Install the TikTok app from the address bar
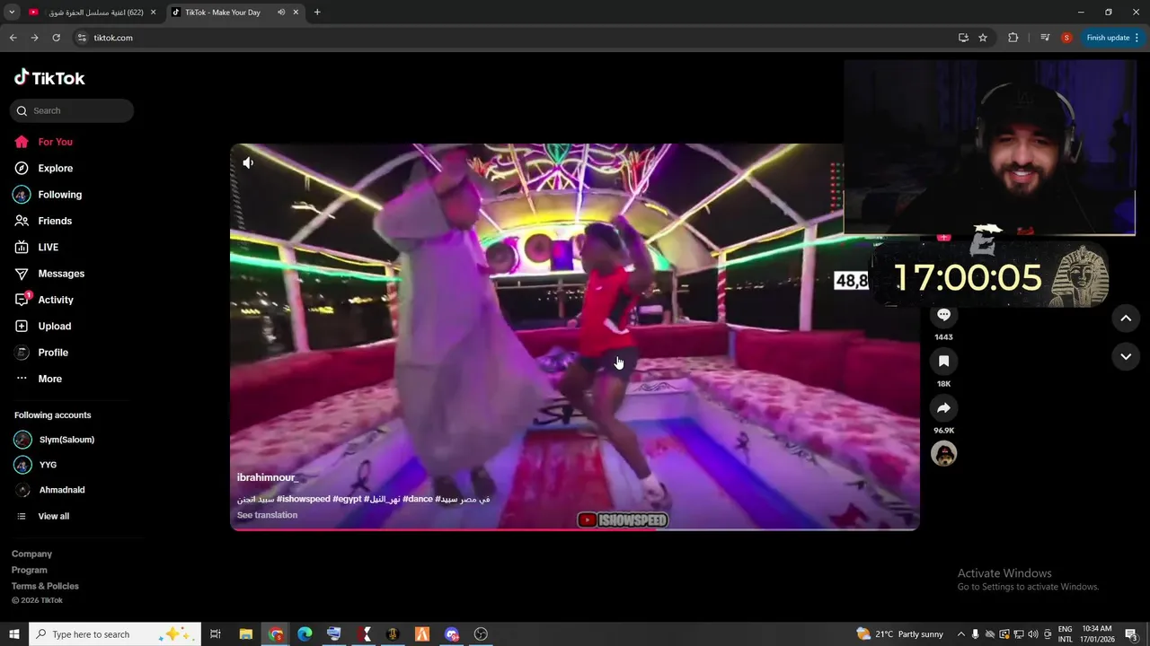This screenshot has height=646, width=1150. (x=963, y=38)
